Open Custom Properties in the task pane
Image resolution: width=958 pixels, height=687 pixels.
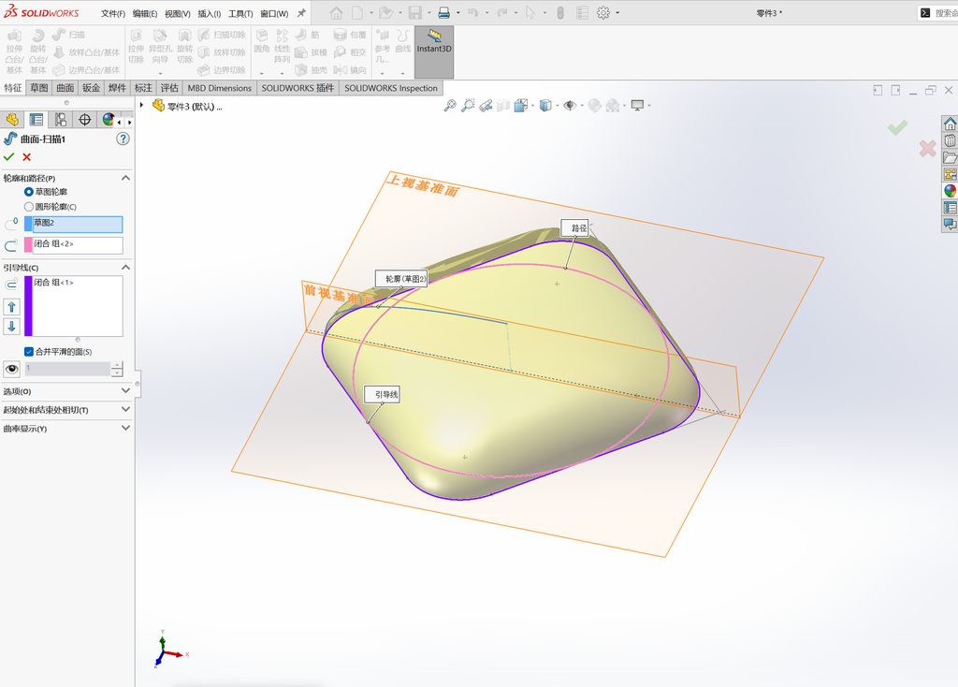tap(950, 208)
